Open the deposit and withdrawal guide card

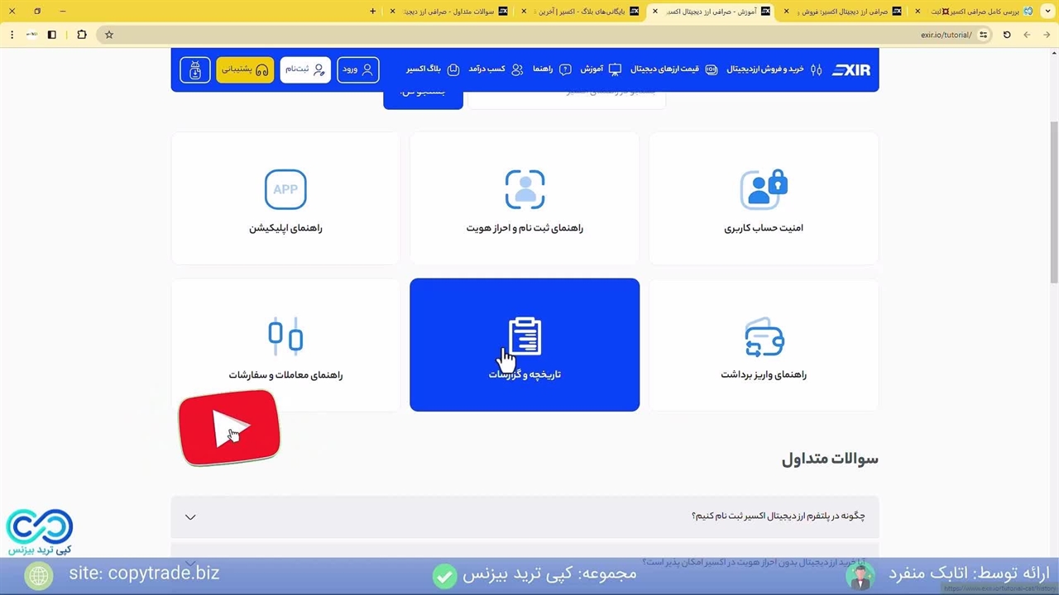point(763,345)
